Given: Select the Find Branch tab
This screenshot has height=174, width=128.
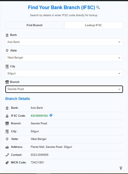Looking at the screenshot, I should click(34, 25).
